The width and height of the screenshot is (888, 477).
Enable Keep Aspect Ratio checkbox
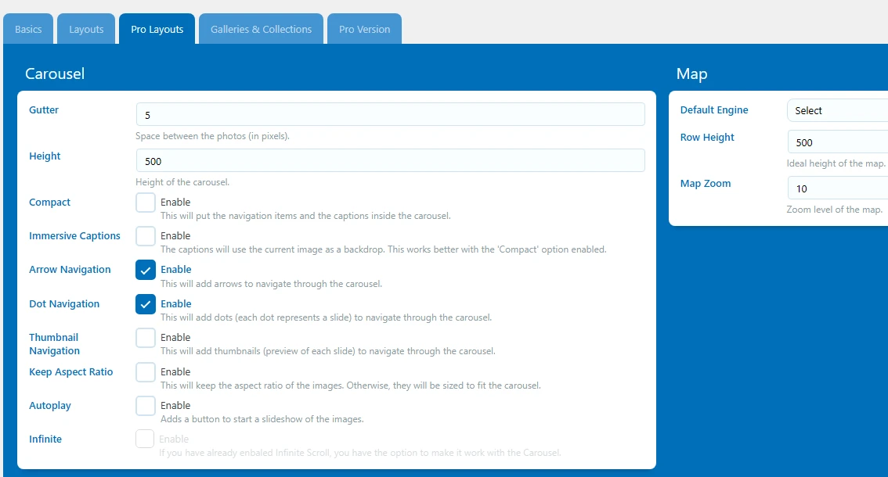146,372
